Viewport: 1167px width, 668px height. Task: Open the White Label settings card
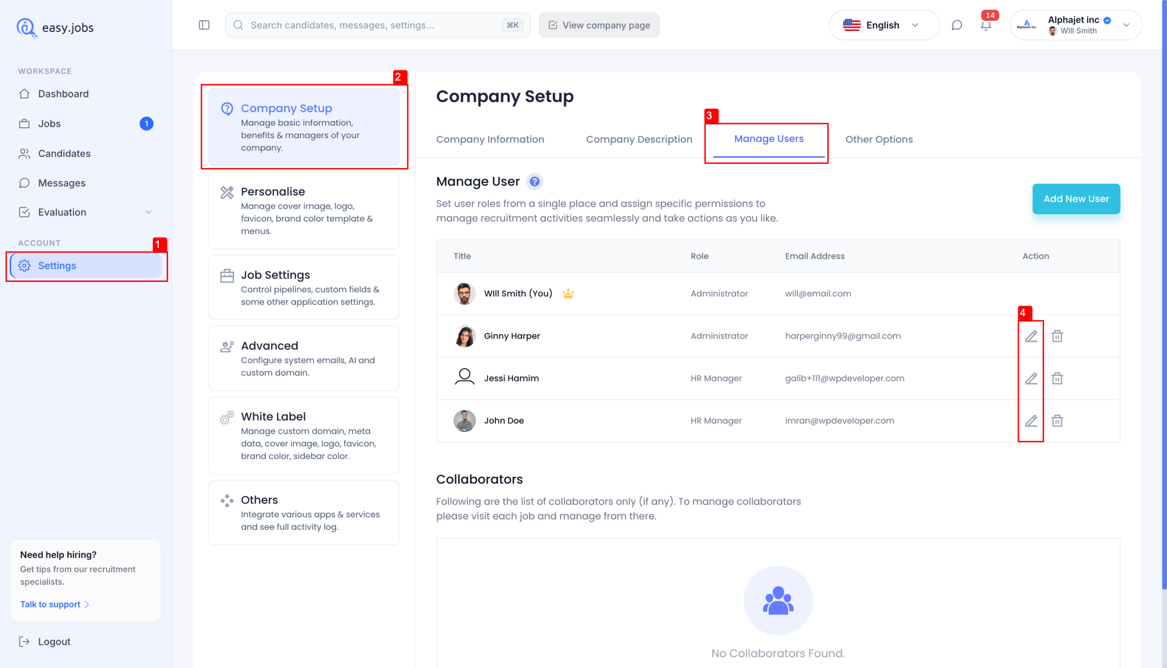304,436
